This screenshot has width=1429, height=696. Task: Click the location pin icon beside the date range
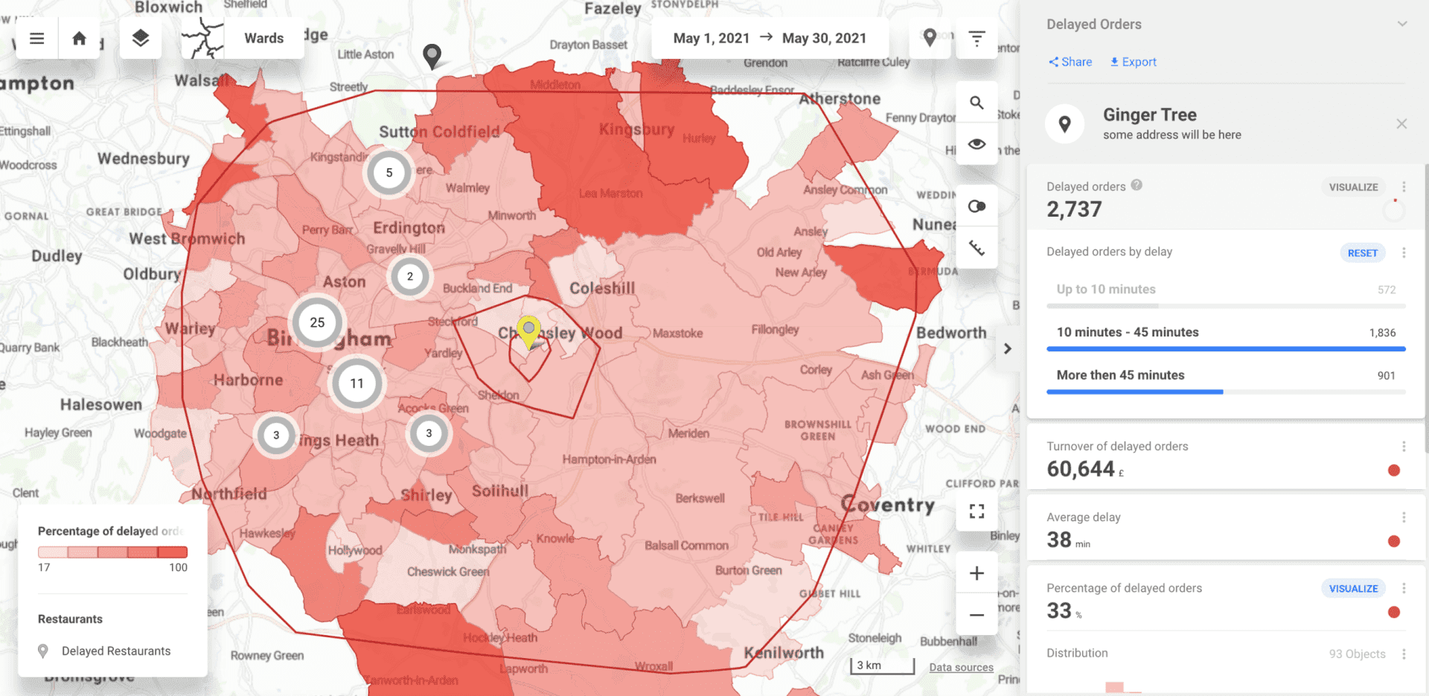tap(930, 38)
